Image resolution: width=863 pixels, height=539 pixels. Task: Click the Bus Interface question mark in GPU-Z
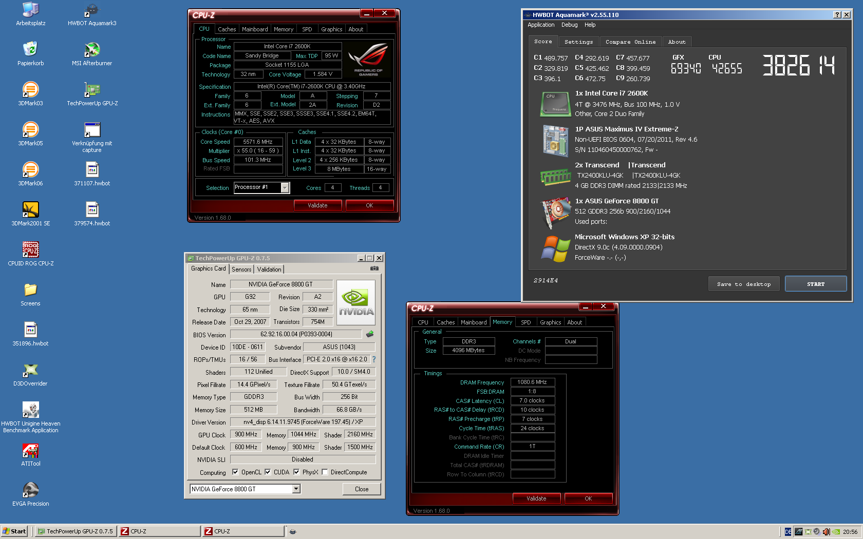374,359
